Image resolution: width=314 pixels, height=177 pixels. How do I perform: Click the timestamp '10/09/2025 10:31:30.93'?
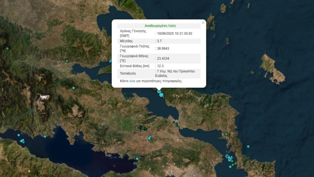click(174, 33)
